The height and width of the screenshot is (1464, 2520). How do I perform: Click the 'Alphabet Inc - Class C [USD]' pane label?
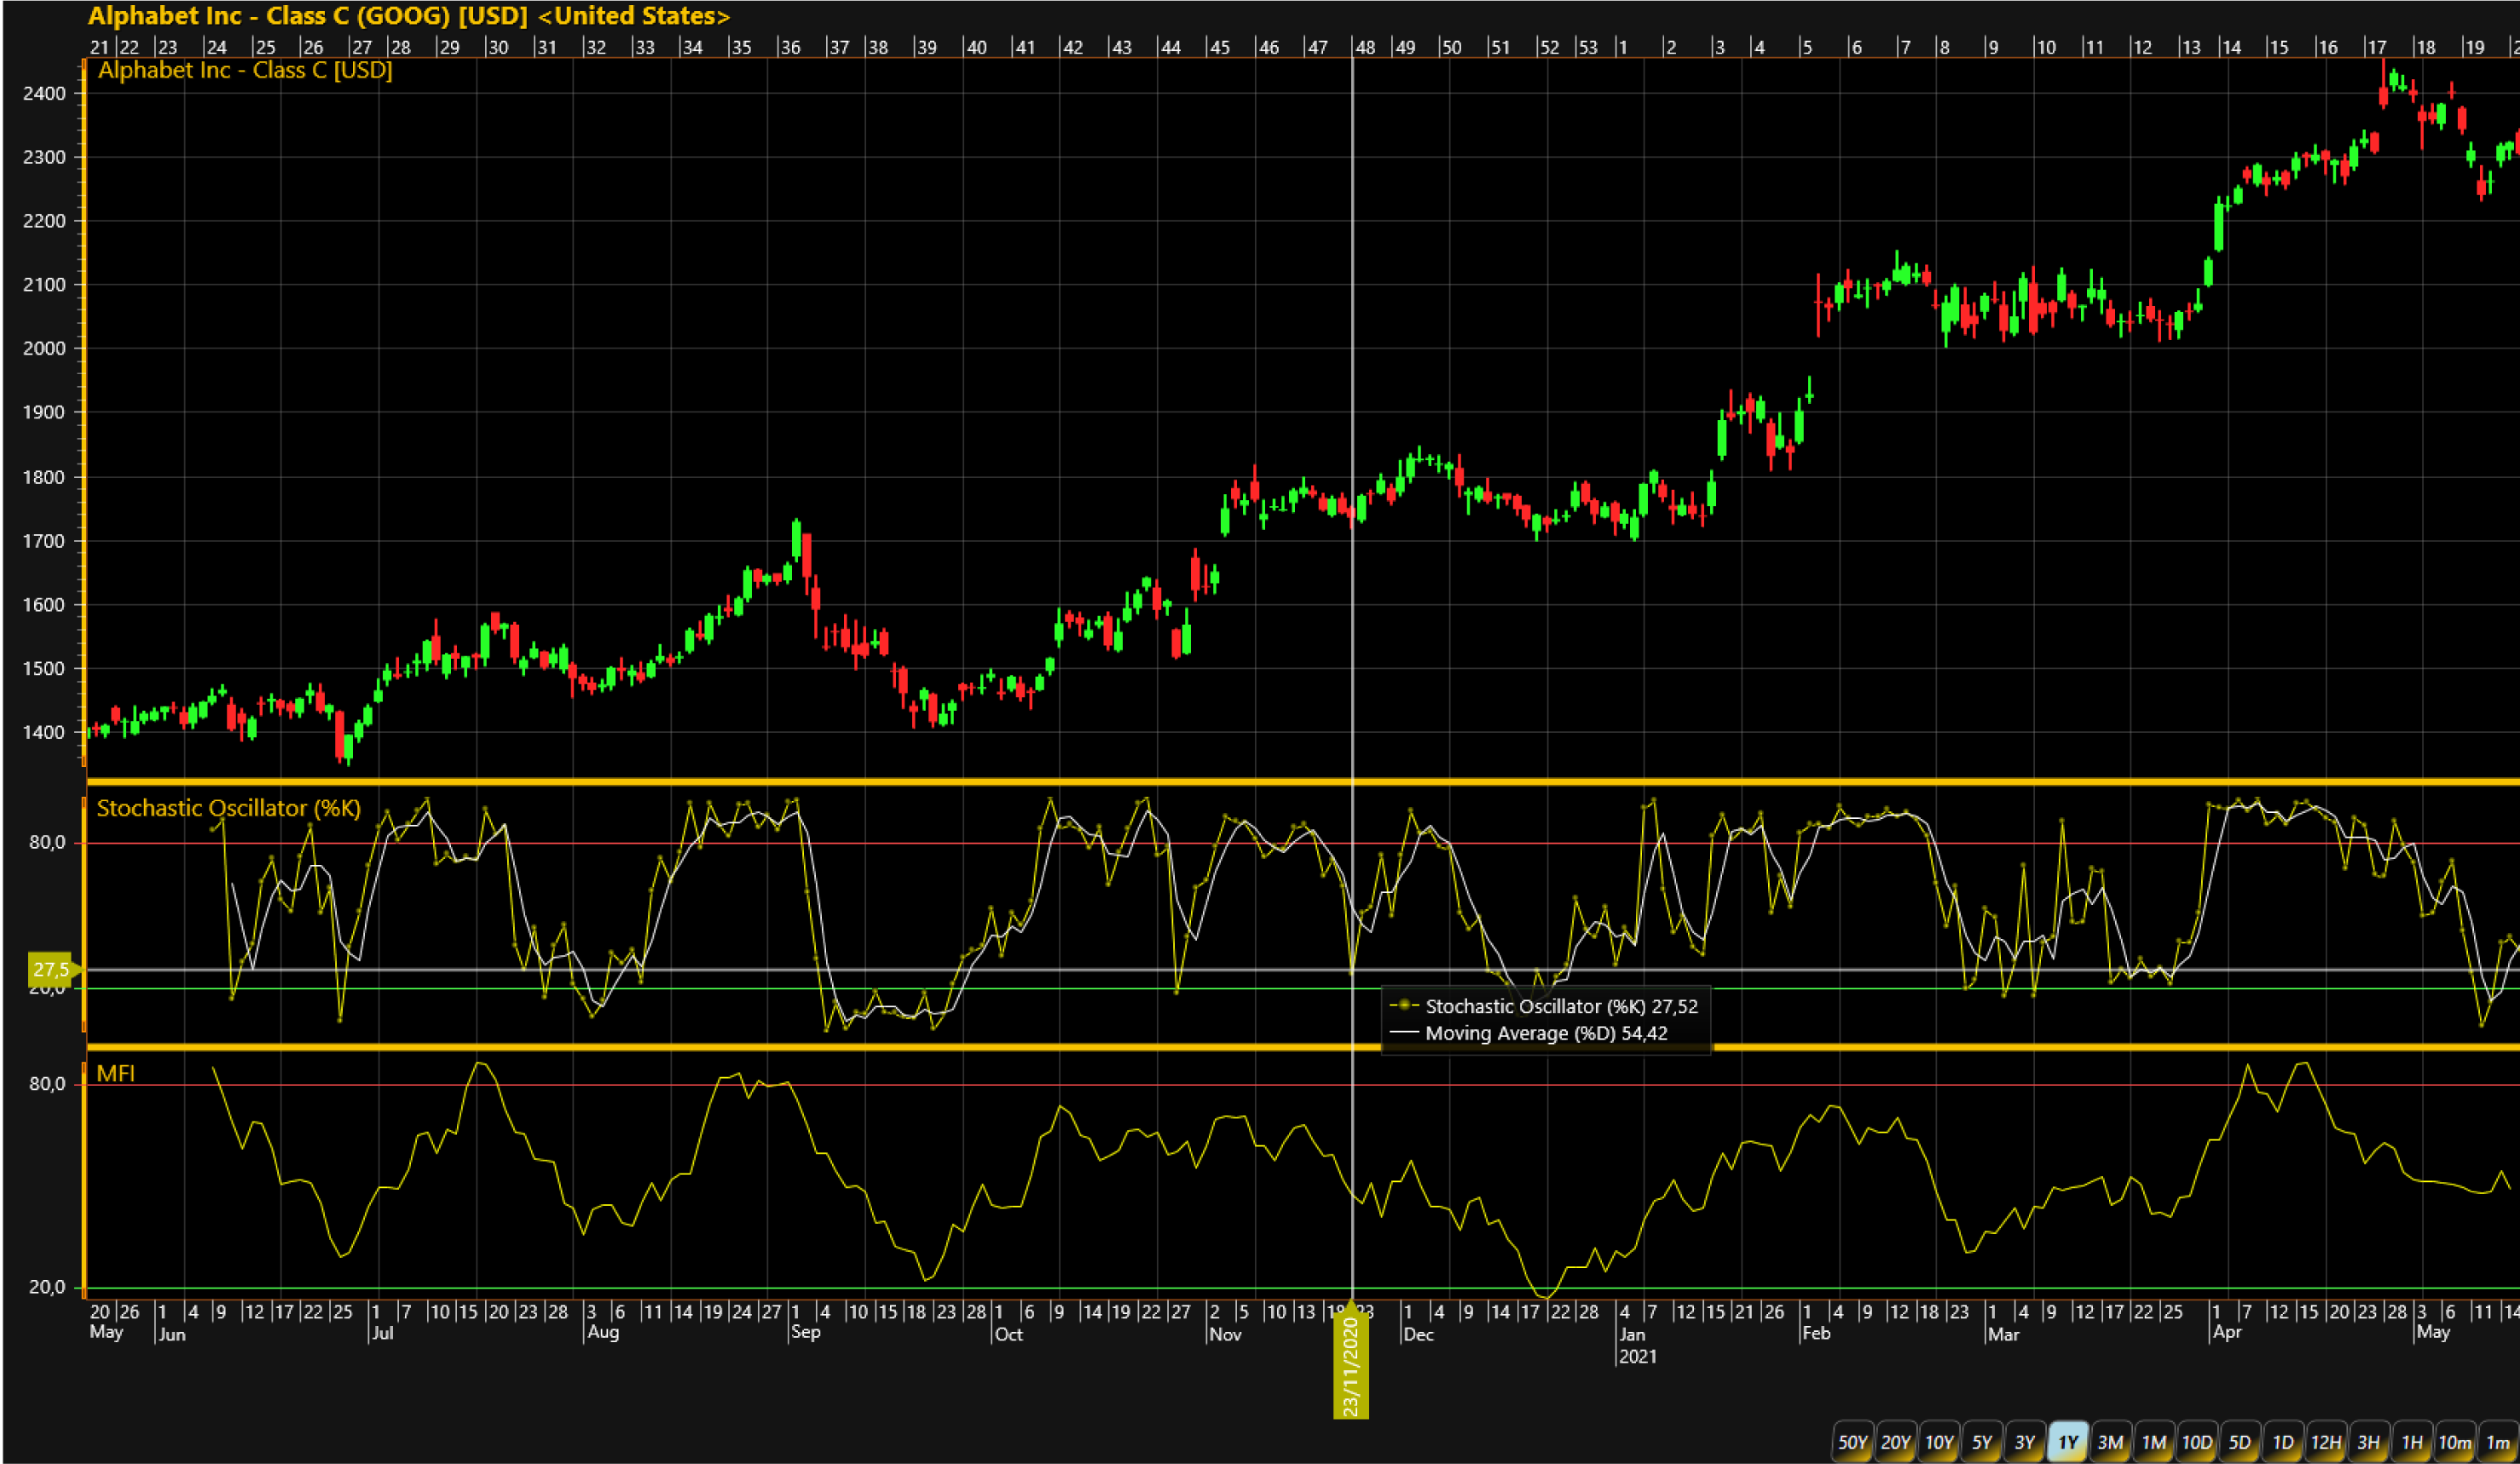pos(245,70)
